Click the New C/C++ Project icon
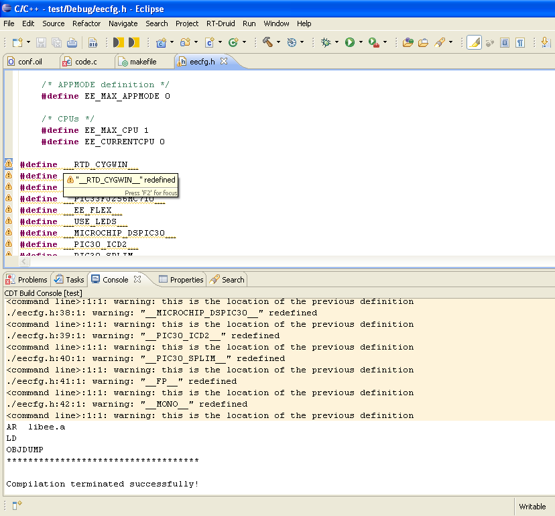 point(162,42)
